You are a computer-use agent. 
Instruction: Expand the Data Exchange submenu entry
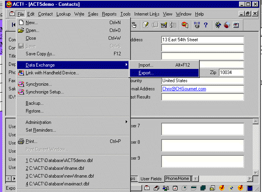pyautogui.click(x=73, y=65)
